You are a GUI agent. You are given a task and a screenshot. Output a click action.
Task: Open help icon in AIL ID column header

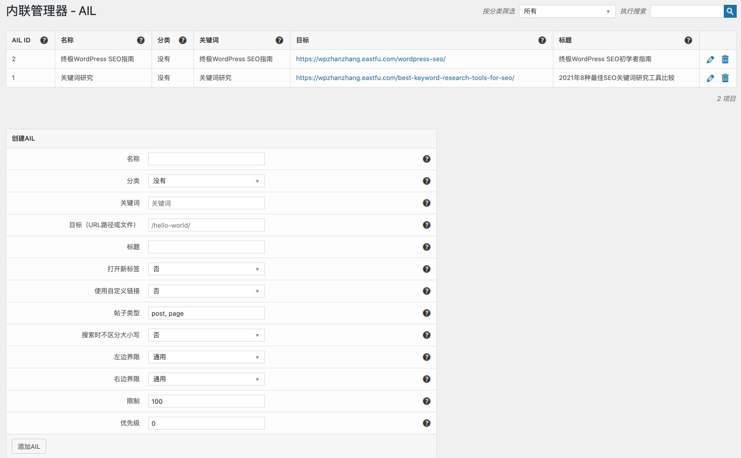pos(44,40)
